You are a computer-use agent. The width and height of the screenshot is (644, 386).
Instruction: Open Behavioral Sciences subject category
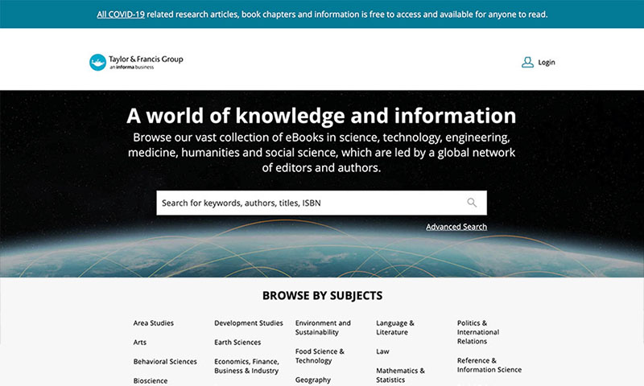click(165, 362)
